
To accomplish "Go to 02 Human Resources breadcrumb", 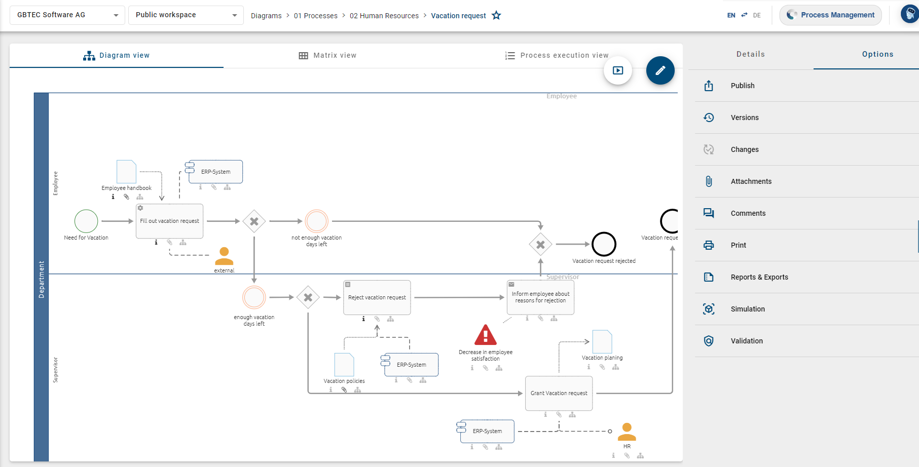I will [384, 16].
